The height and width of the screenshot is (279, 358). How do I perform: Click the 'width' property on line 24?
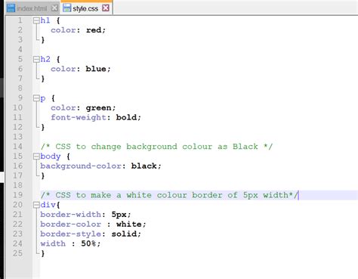(x=53, y=243)
